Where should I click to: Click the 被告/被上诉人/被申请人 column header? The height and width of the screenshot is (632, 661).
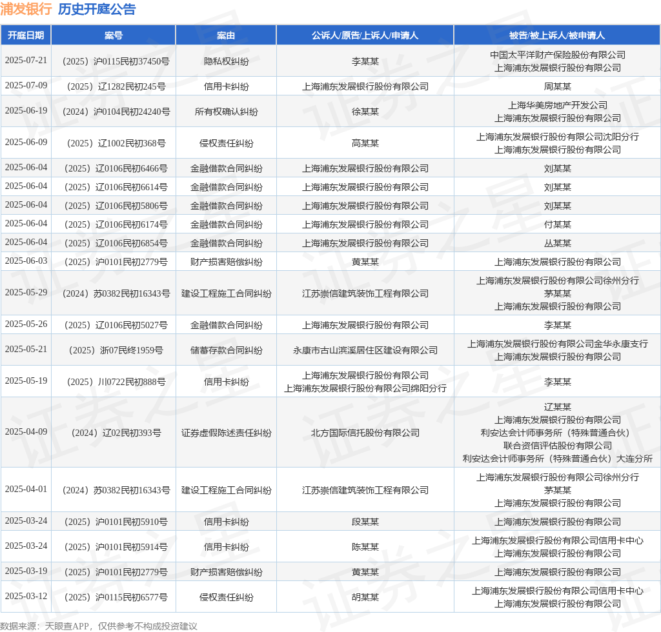click(x=557, y=35)
